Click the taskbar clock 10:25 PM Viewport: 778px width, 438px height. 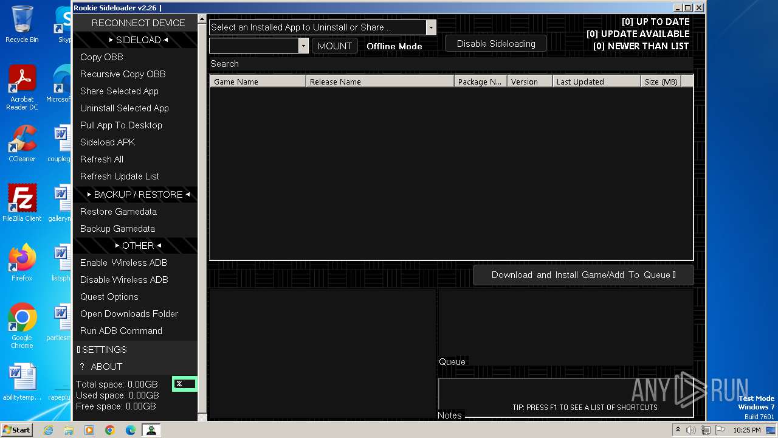pos(747,430)
